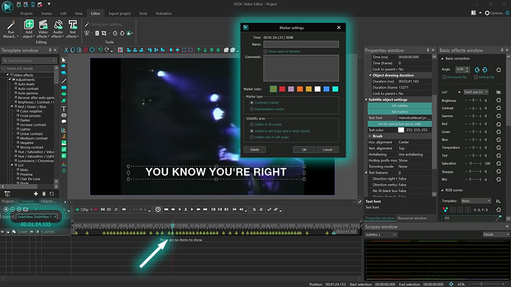The height and width of the screenshot is (287, 511).
Task: Pick the red marker color swatch
Action: coord(282,89)
